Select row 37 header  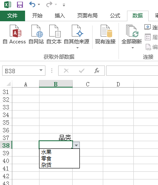point(6,138)
